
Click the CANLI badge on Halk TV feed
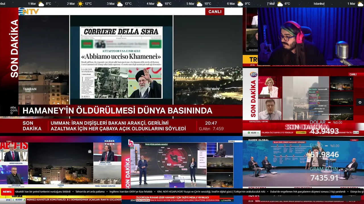coord(232,141)
